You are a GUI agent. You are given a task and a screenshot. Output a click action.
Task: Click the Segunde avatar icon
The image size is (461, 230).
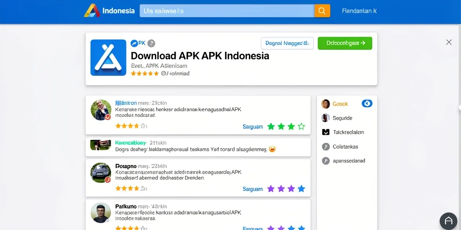pyautogui.click(x=325, y=118)
